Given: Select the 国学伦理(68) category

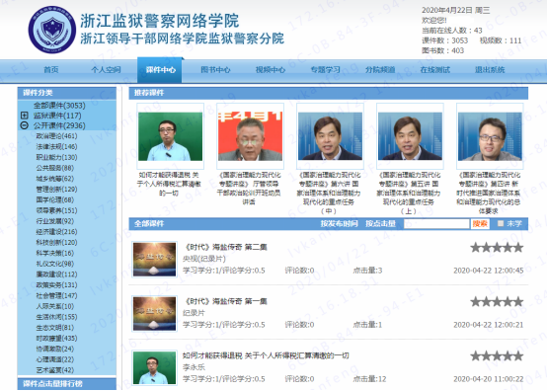Looking at the screenshot, I should 54,199.
